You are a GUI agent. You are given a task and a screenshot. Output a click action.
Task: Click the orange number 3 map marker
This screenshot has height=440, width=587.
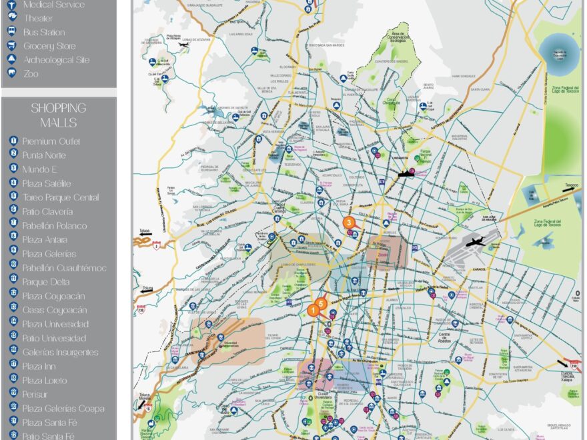(x=348, y=223)
